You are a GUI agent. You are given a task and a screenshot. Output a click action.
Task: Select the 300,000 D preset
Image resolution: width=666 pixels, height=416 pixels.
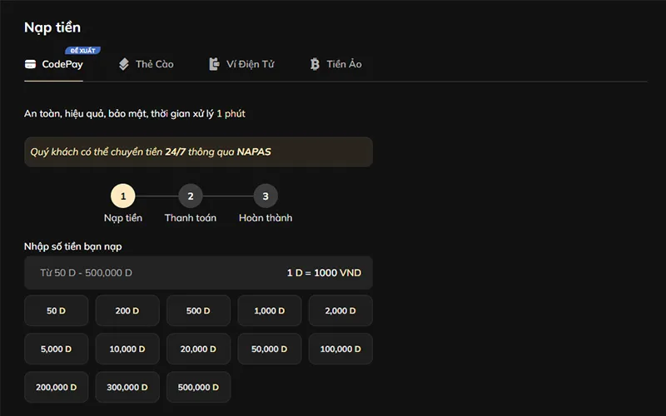point(127,388)
